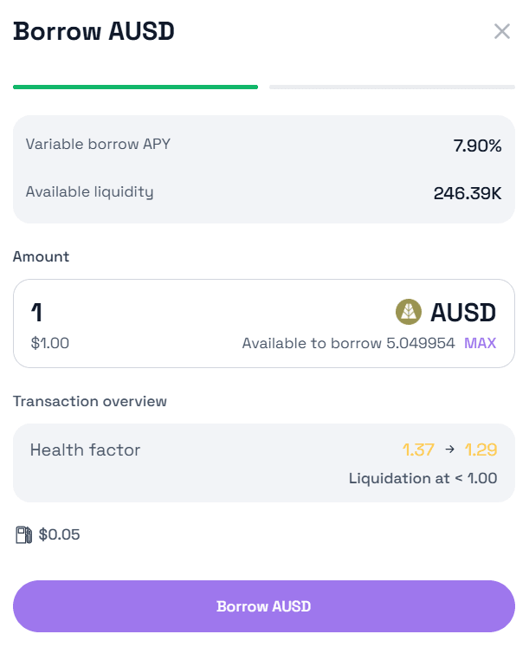Viewport: 529px width, 647px height.
Task: Click the $1.00 USD value text
Action: pos(49,343)
